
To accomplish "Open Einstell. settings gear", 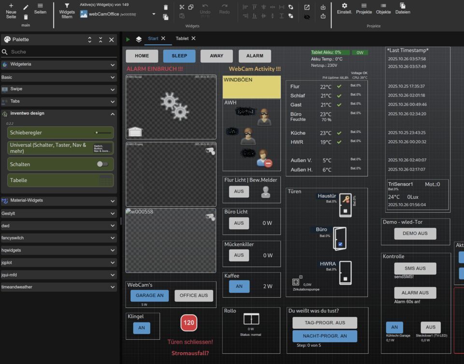I will pos(344,5).
